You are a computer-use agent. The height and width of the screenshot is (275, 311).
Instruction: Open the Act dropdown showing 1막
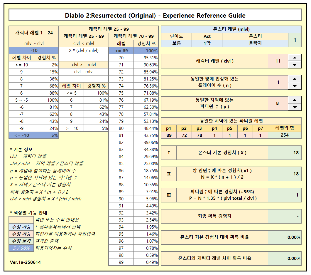click(207, 43)
